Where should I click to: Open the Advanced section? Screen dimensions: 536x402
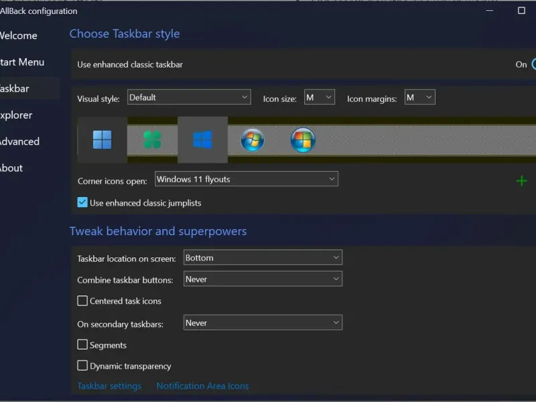(19, 141)
